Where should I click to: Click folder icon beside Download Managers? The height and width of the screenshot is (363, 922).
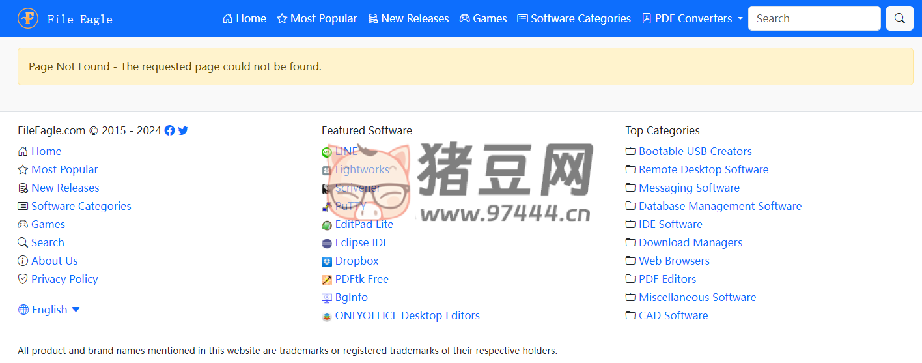pos(630,242)
